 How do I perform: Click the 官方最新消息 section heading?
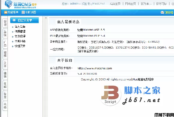[x=68, y=22]
